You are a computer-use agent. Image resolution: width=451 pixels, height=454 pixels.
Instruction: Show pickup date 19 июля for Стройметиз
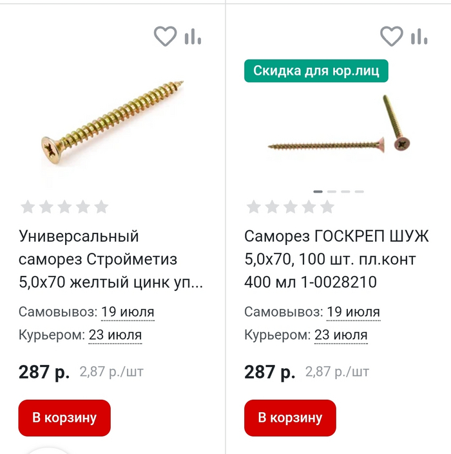tap(128, 312)
